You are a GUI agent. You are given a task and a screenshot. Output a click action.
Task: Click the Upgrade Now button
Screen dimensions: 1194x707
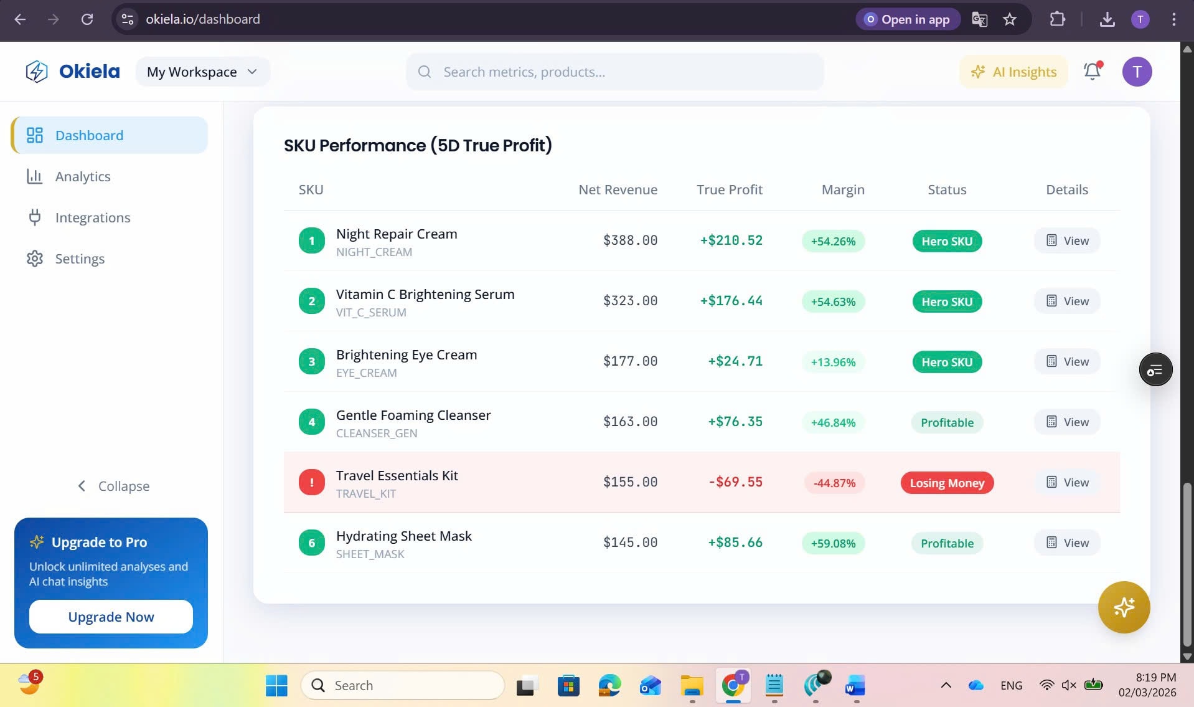coord(110,616)
